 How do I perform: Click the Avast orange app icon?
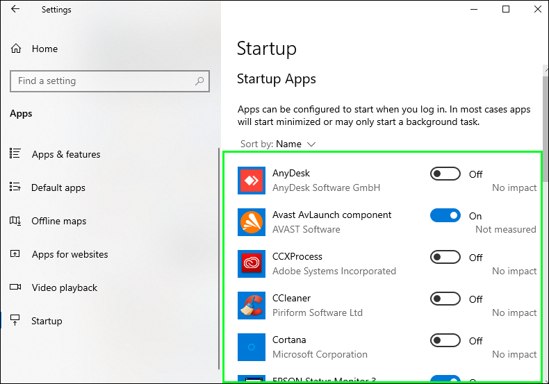click(252, 222)
